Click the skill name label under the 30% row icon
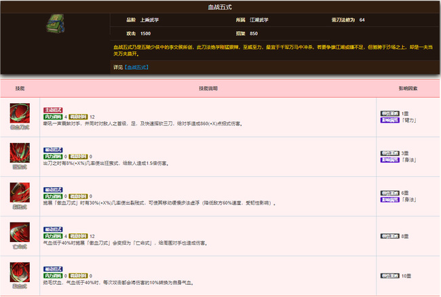The image size is (441, 297). (x=20, y=207)
